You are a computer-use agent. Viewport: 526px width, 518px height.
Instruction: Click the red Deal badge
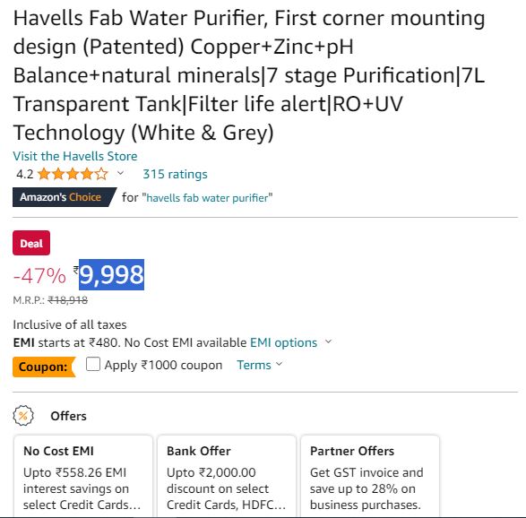click(x=31, y=243)
